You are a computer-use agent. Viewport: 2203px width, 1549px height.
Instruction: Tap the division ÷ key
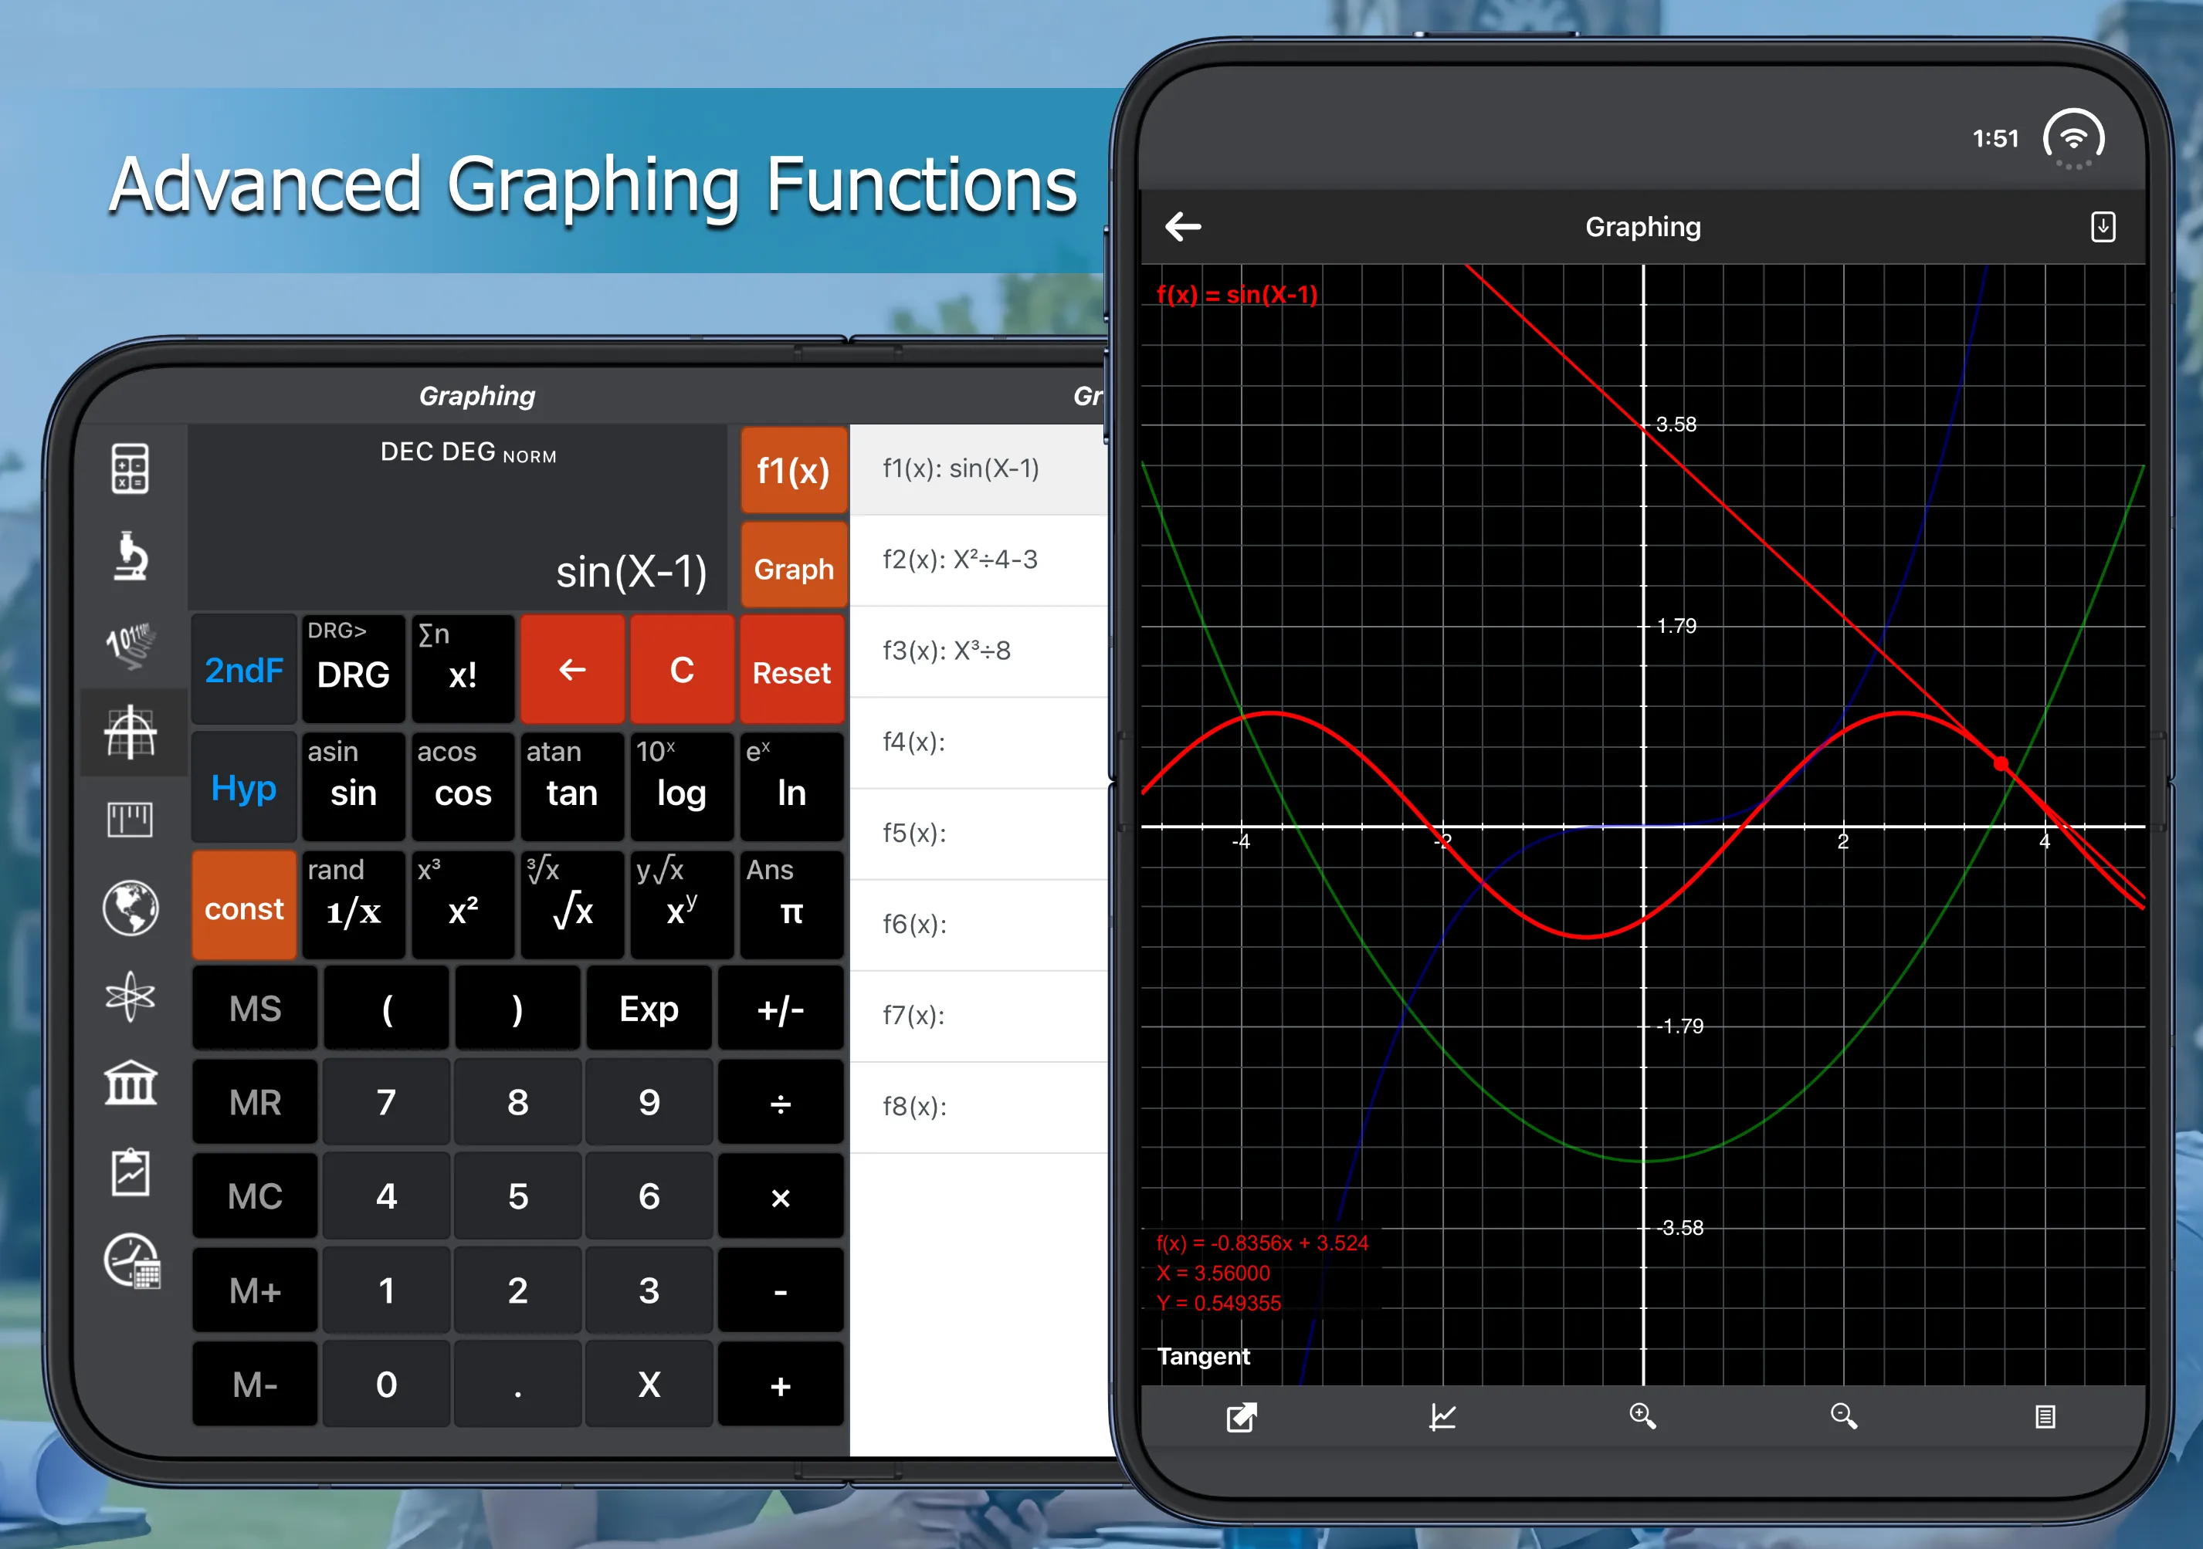pos(780,1102)
